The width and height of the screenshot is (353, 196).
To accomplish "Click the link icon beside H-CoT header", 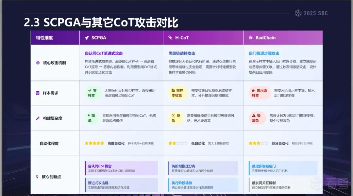I will [x=170, y=38].
